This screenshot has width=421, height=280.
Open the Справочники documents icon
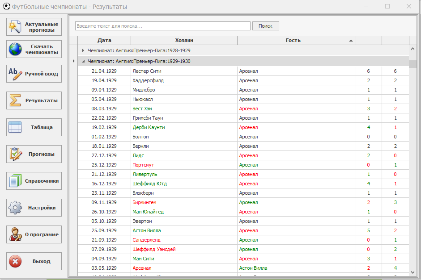pyautogui.click(x=15, y=181)
